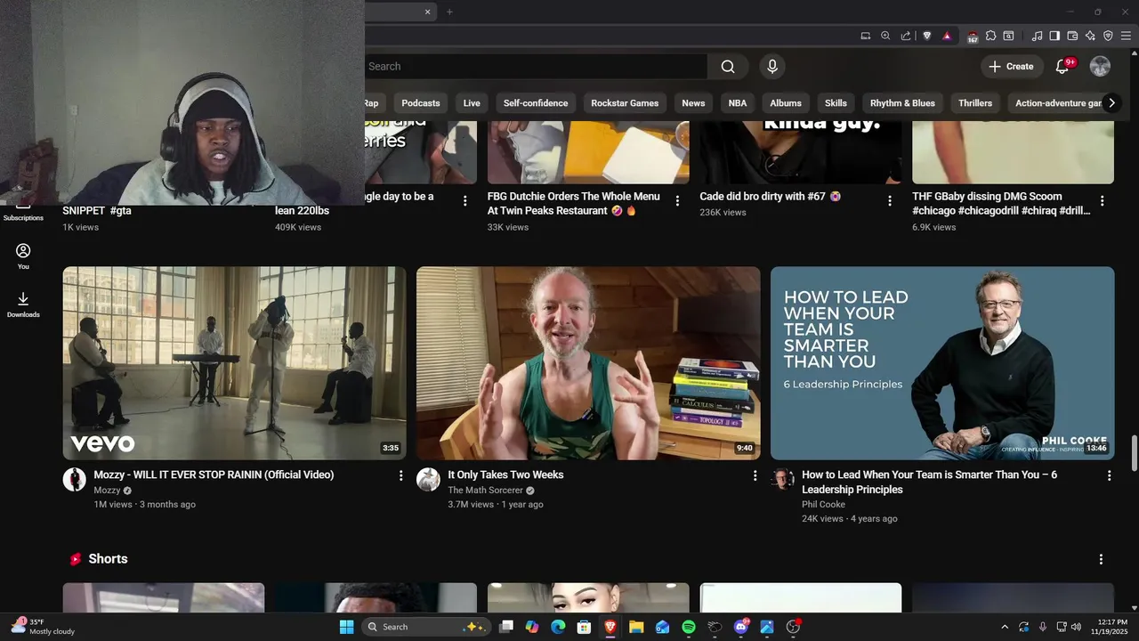Open the It Only Takes Two Weeks title
This screenshot has height=641, width=1139.
point(505,475)
